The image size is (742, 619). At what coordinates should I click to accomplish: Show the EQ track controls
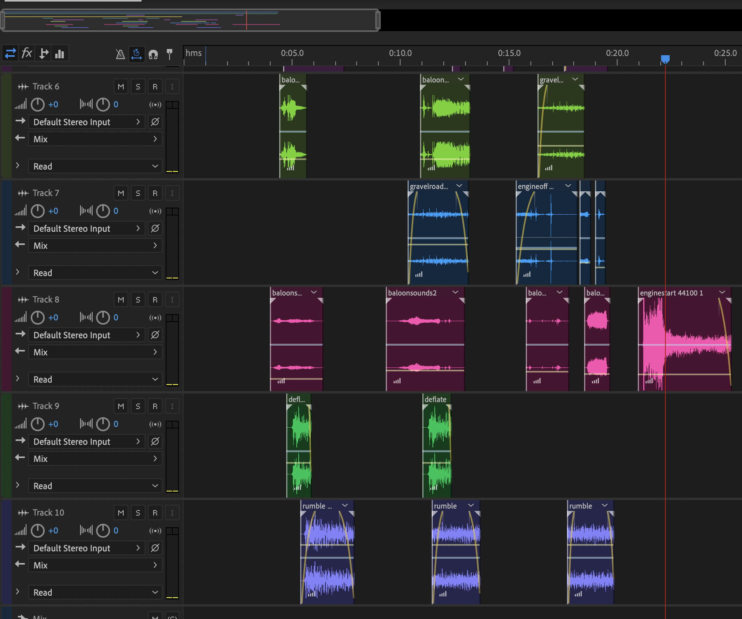(x=59, y=53)
